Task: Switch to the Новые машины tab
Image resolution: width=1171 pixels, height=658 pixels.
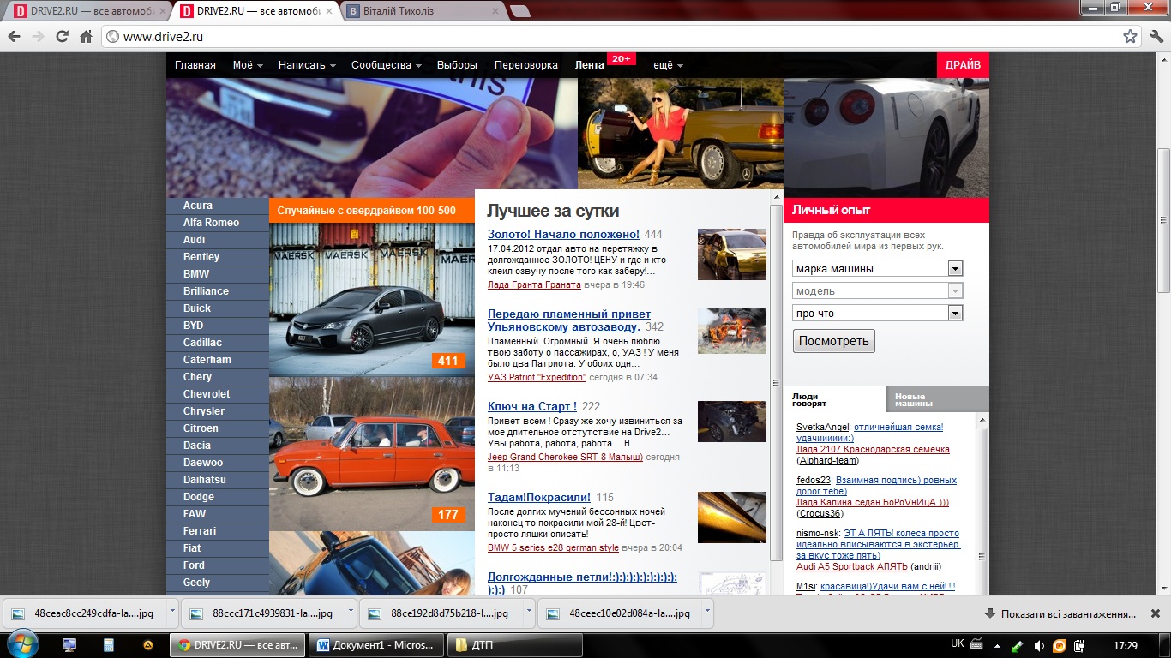Action: (938, 399)
